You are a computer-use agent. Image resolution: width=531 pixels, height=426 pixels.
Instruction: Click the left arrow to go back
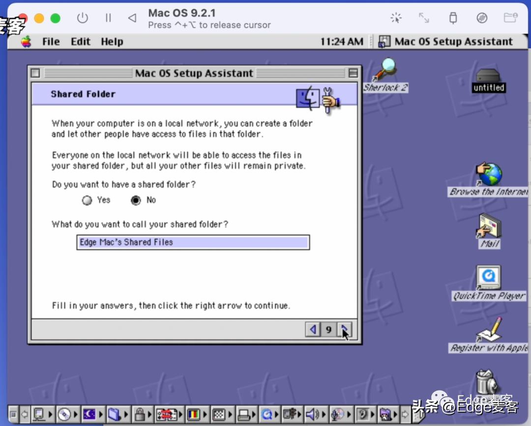(x=313, y=329)
